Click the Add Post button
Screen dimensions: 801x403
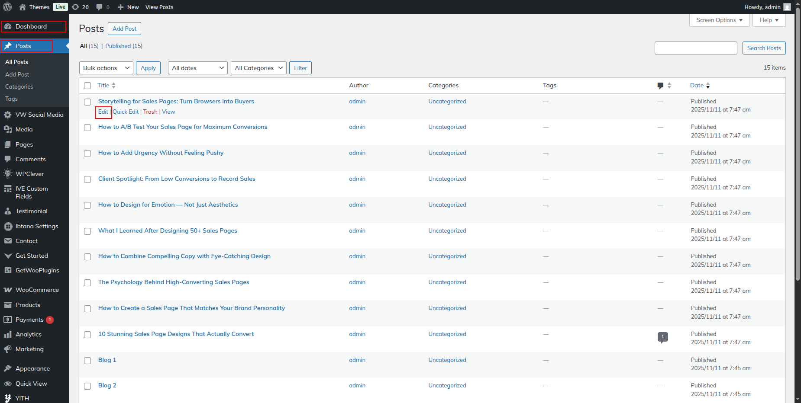[x=124, y=29]
